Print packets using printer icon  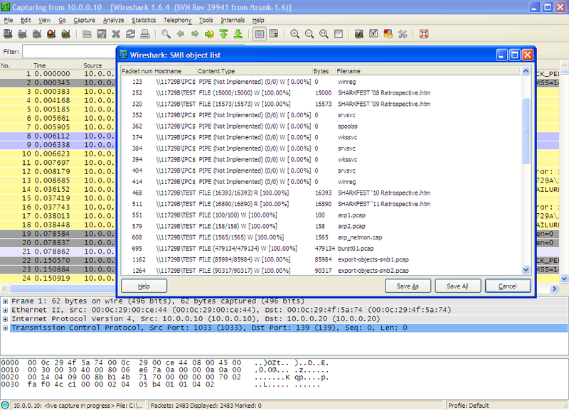point(145,34)
